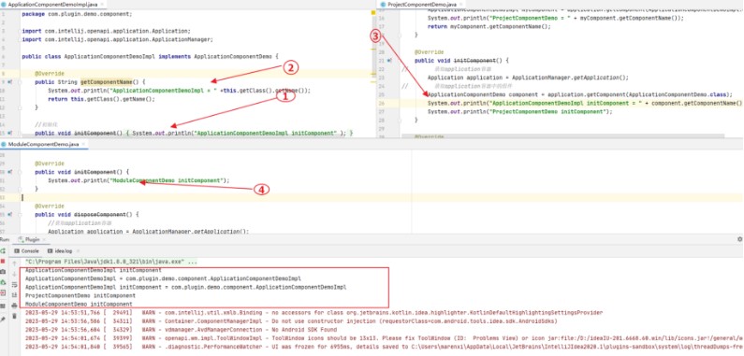
Task: Click the Exit run toolbar icon
Action: click(x=3, y=293)
